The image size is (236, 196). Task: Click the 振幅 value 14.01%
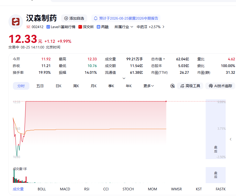[x=91, y=72]
